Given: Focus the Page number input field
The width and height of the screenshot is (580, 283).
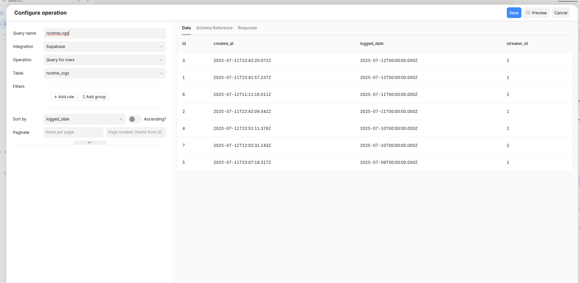Looking at the screenshot, I should point(136,132).
